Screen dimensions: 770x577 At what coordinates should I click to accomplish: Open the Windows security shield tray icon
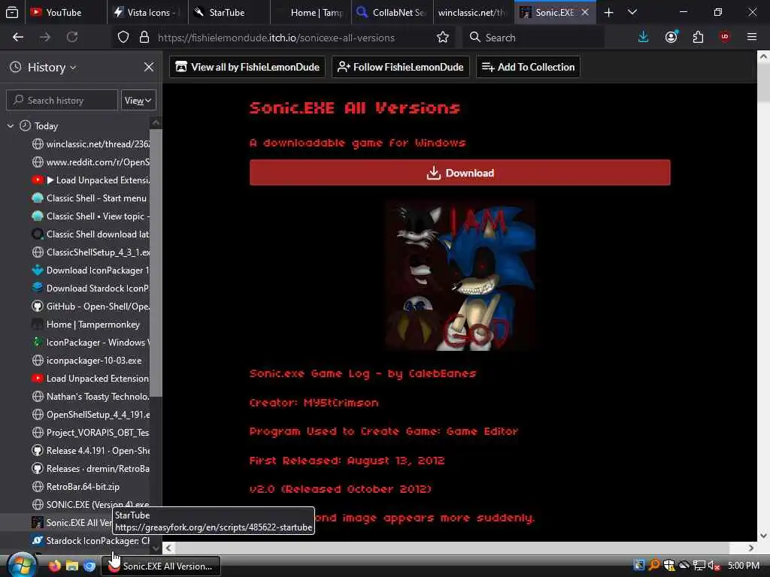point(668,566)
